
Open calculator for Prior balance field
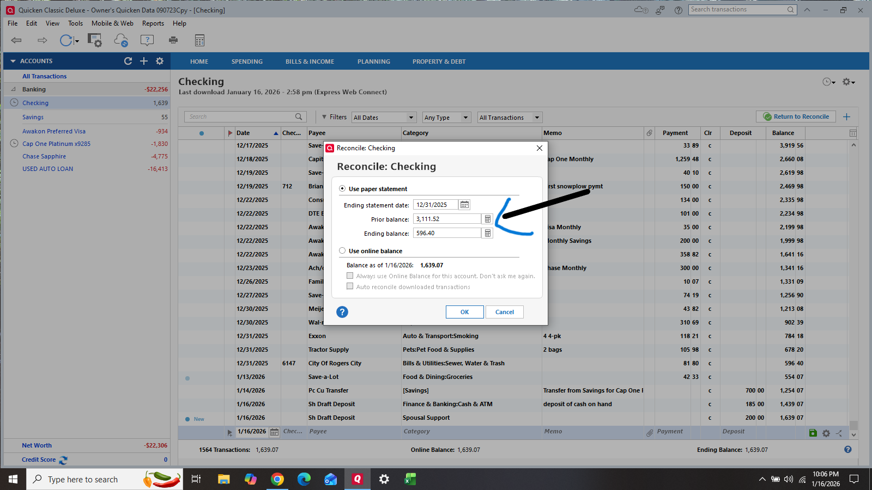tap(488, 219)
